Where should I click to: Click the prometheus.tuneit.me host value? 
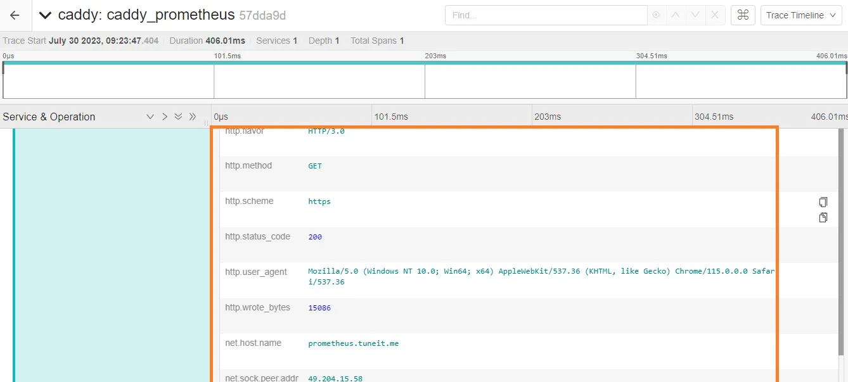[354, 343]
